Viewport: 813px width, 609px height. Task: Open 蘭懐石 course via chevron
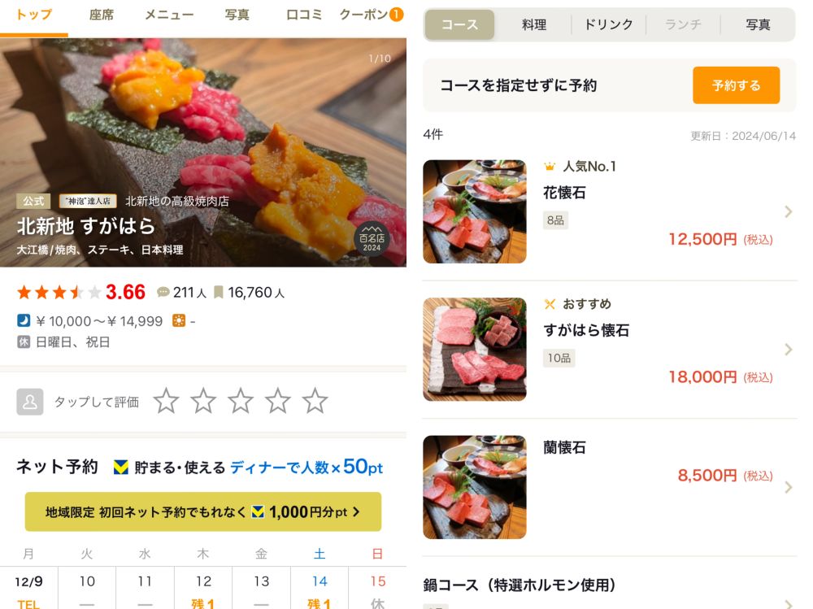click(x=788, y=487)
